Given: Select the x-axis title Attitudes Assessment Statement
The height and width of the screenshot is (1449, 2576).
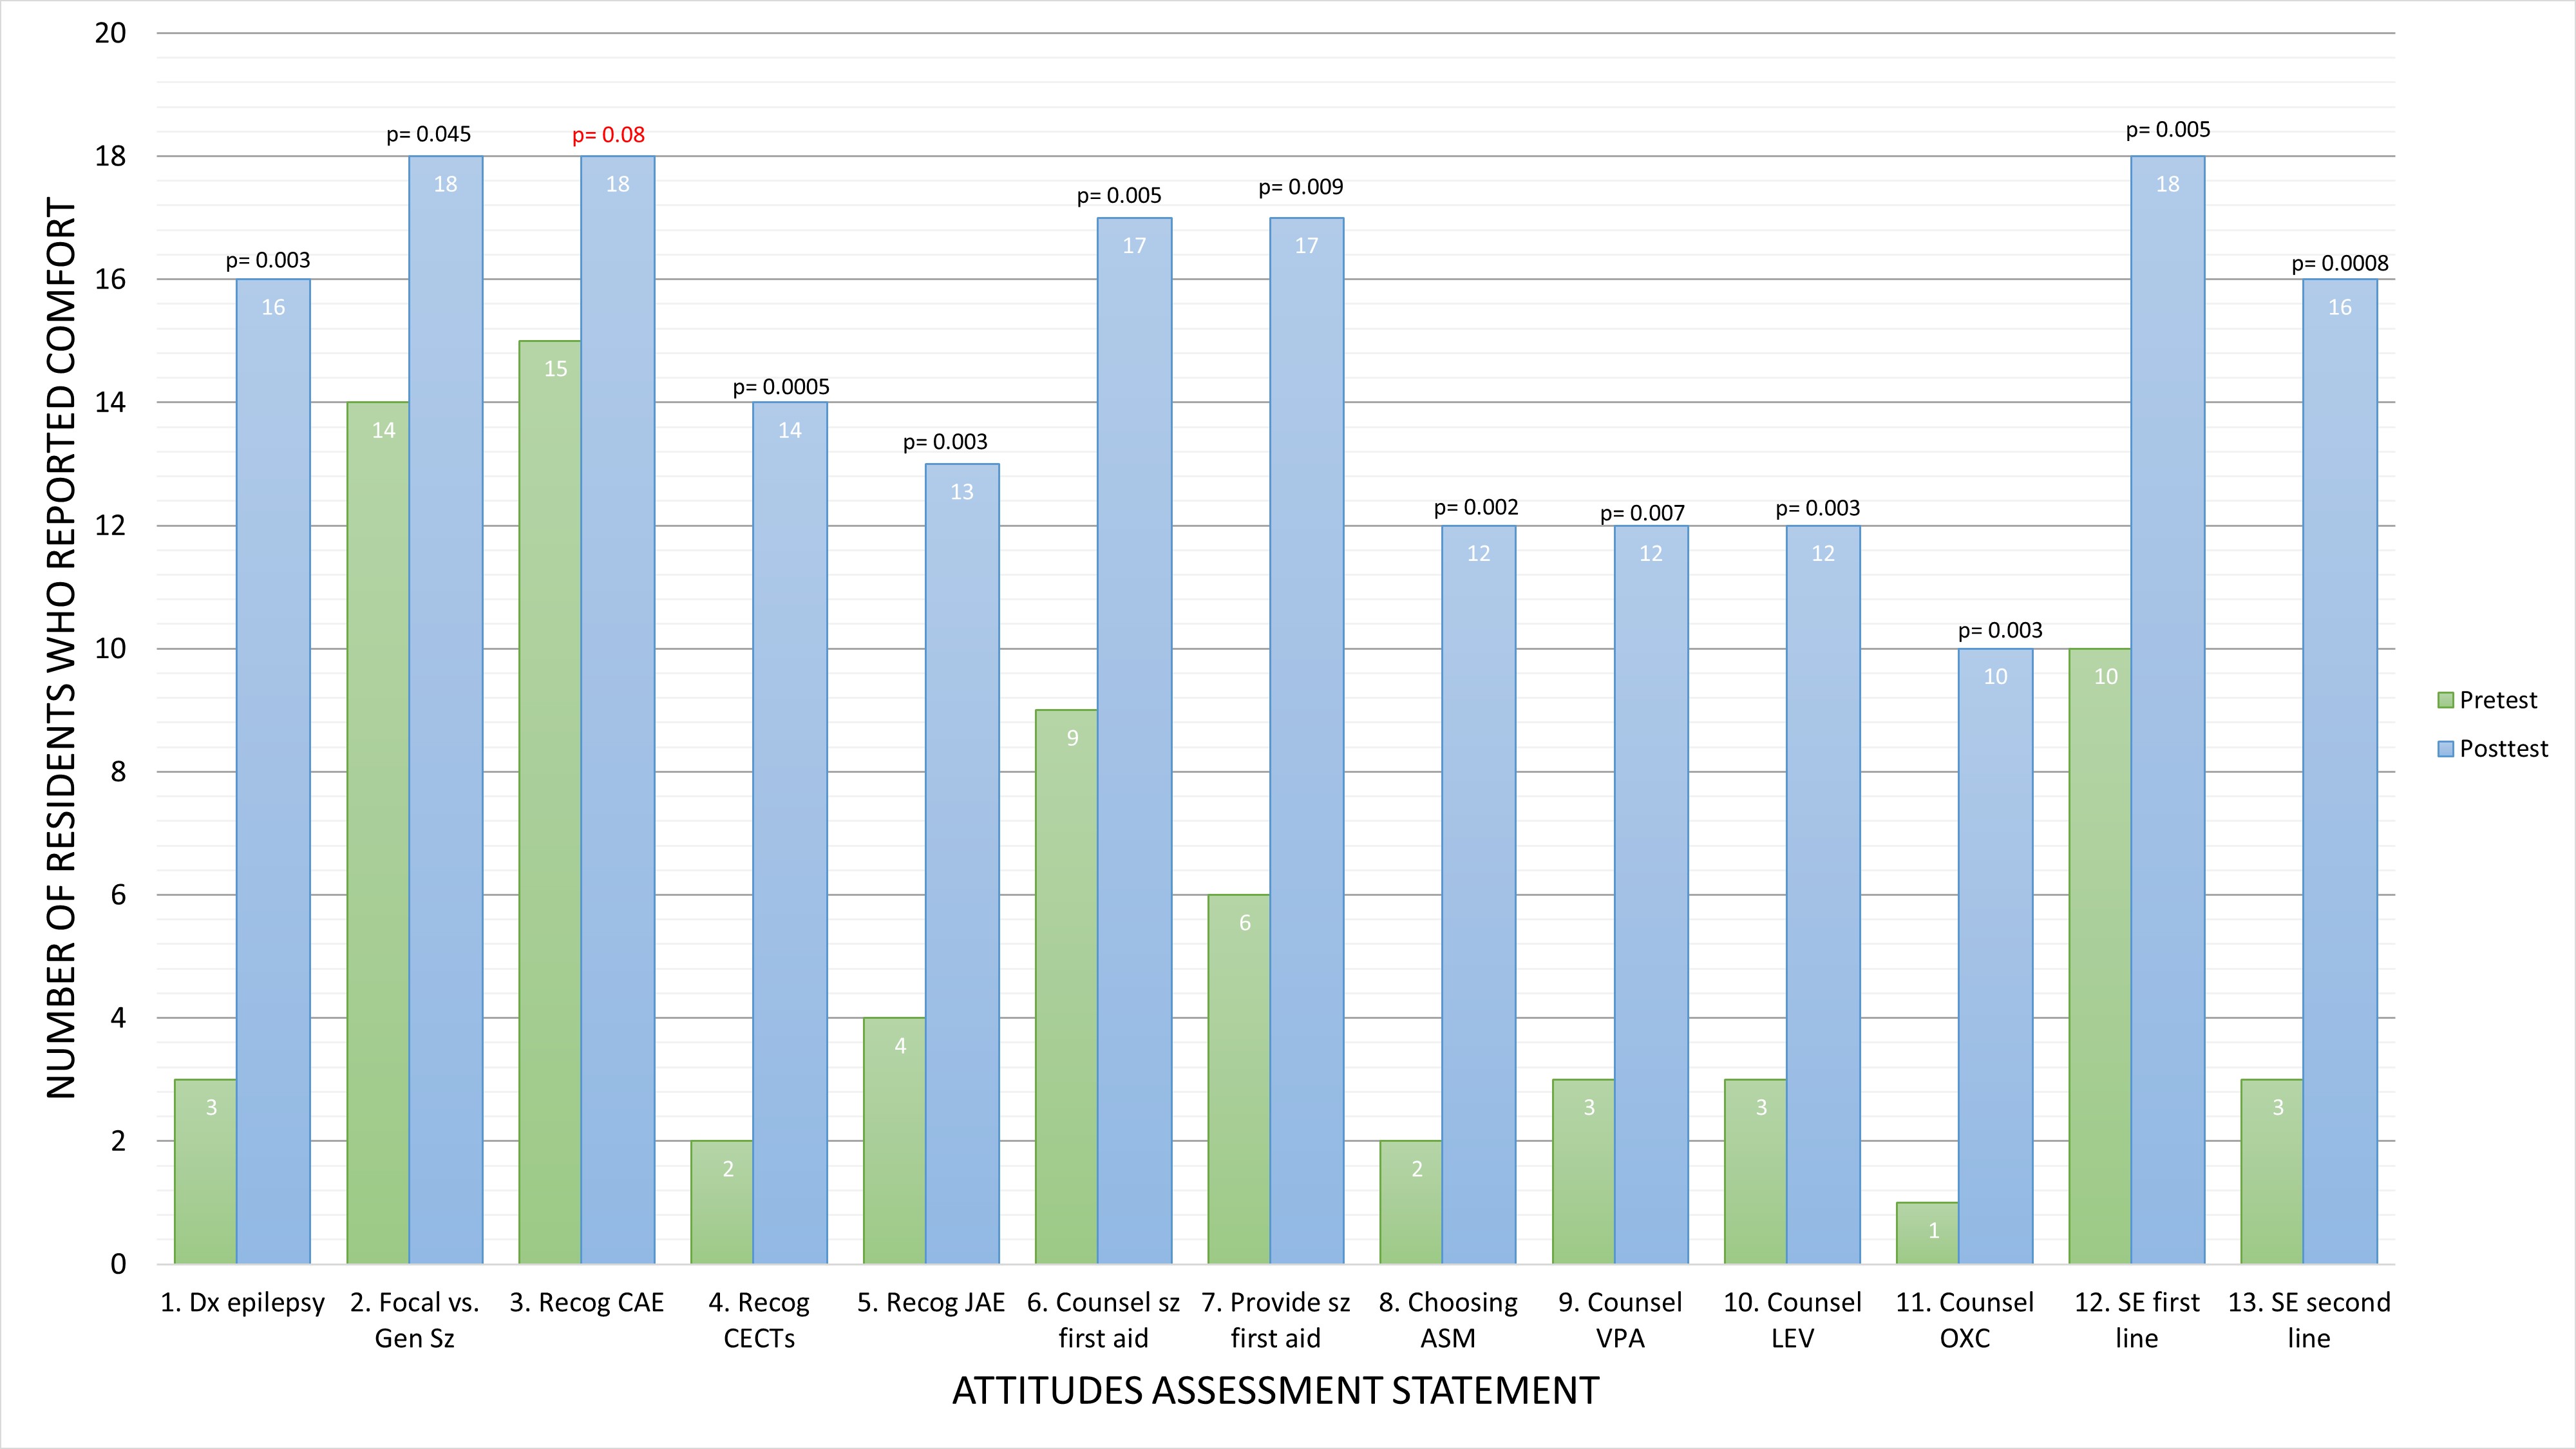Looking at the screenshot, I should click(x=1275, y=1391).
